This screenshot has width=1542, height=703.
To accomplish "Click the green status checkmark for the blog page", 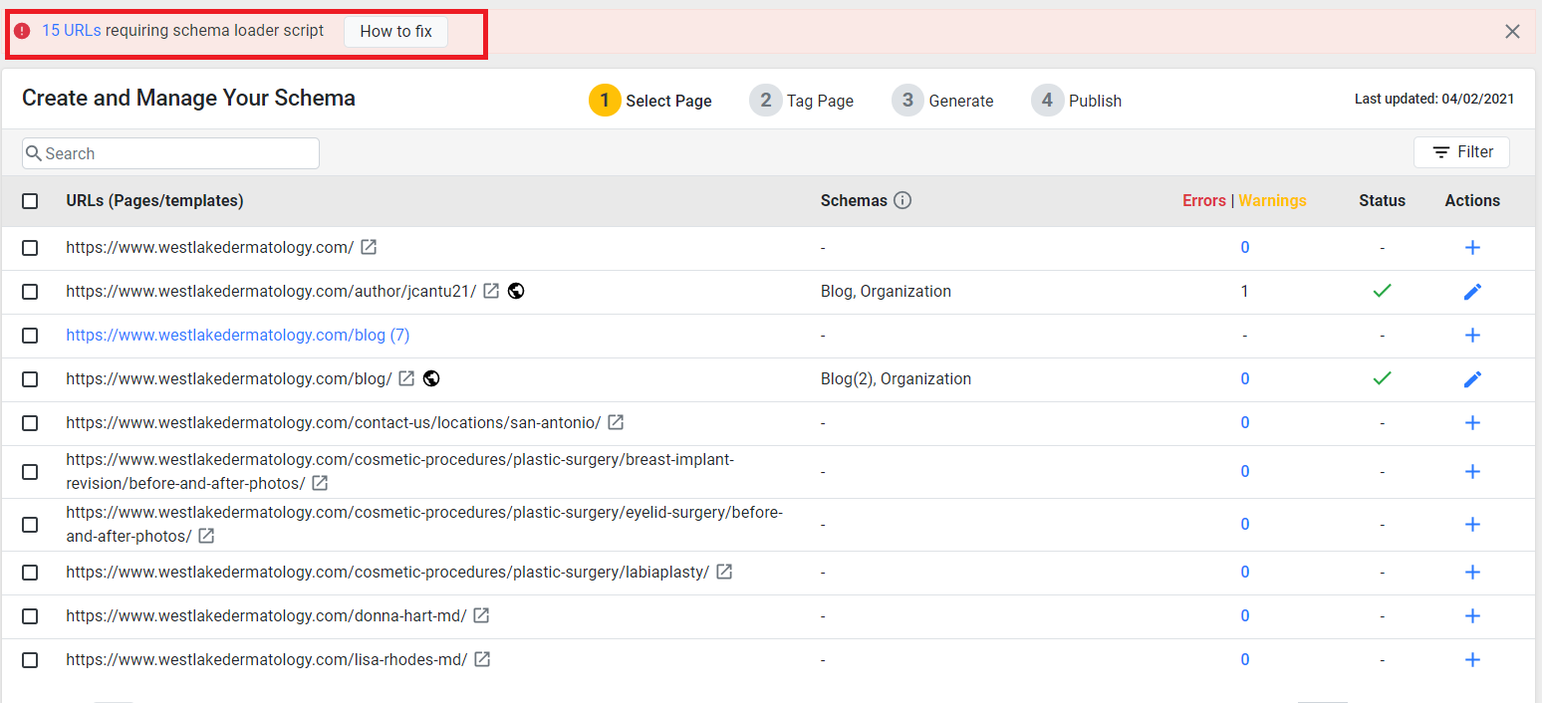I will pyautogui.click(x=1382, y=378).
